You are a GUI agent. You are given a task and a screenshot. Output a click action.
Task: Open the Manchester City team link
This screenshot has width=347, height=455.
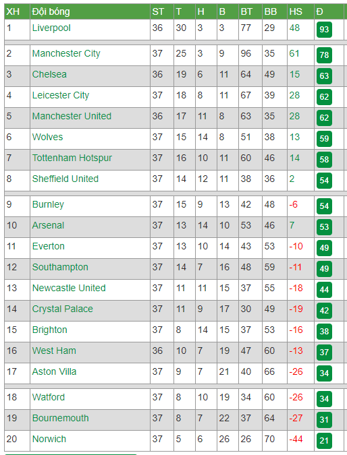tap(66, 53)
